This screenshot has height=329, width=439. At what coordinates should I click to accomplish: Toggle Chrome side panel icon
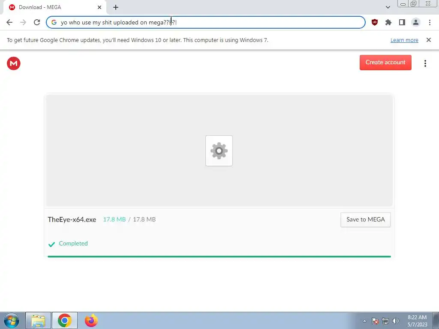coord(402,22)
